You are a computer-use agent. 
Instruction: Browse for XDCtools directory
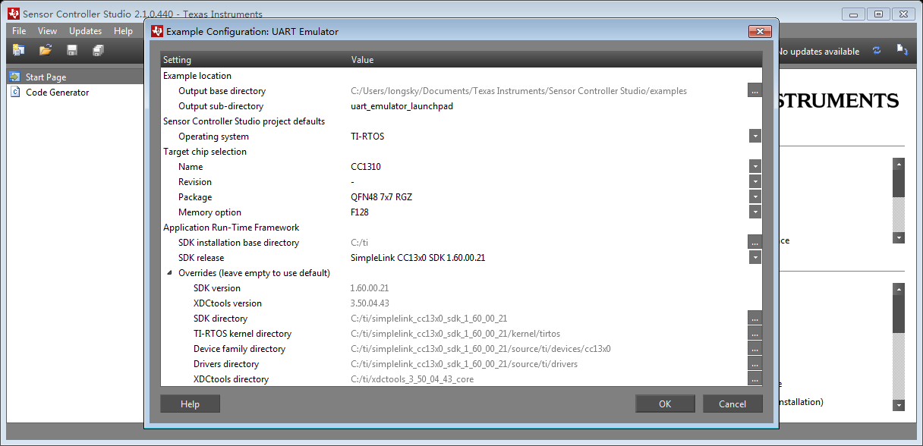tap(754, 378)
